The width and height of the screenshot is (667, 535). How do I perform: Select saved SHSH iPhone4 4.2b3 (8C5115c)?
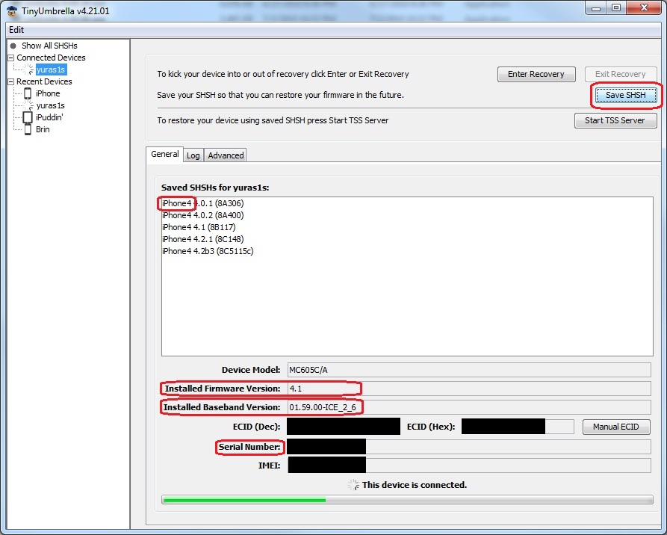208,251
